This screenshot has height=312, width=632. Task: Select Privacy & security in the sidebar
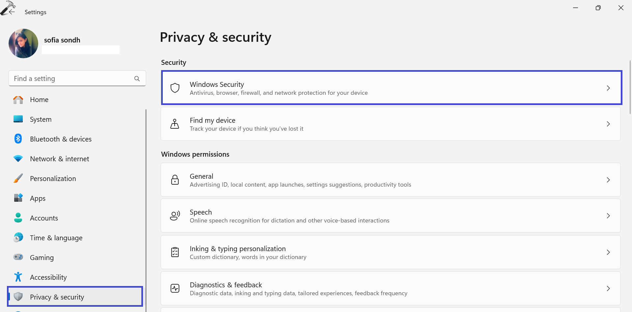point(57,297)
